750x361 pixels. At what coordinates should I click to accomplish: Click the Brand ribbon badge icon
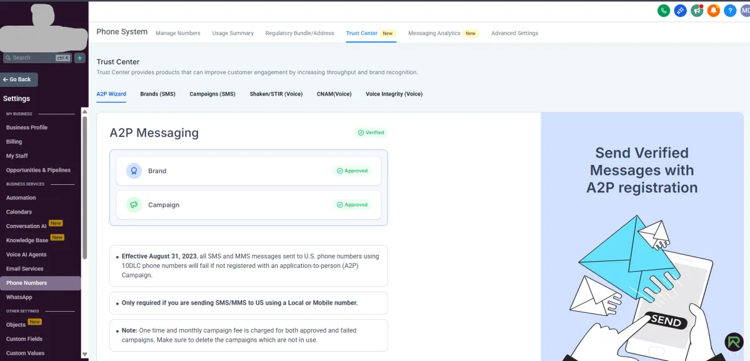(134, 171)
